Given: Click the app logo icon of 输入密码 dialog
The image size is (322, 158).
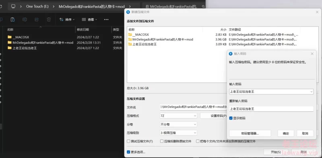Looking at the screenshot, I should pos(231,54).
